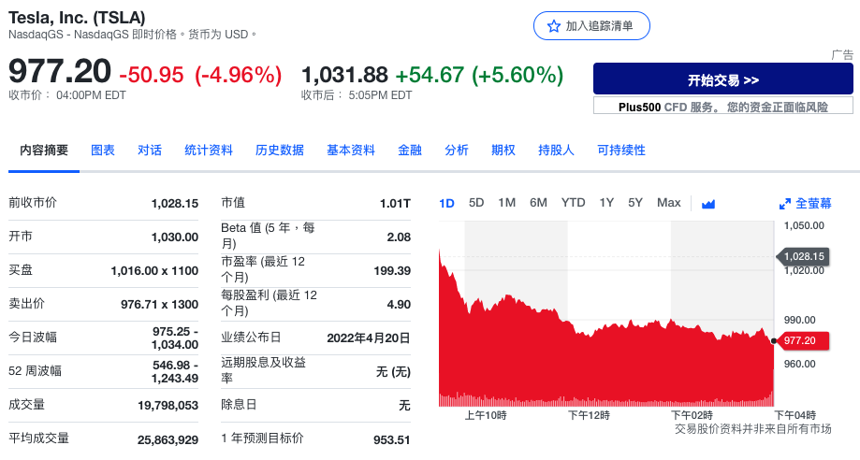This screenshot has width=860, height=460.
Task: Open the 可持续性 tab
Action: [x=620, y=151]
